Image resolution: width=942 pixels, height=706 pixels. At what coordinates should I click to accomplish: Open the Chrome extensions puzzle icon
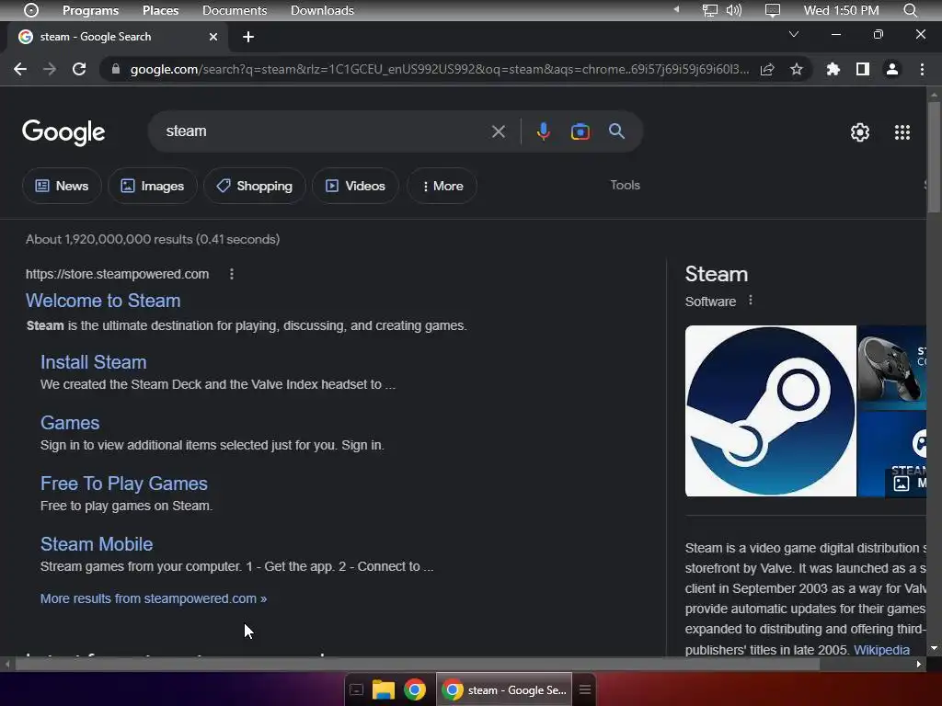[x=833, y=69]
